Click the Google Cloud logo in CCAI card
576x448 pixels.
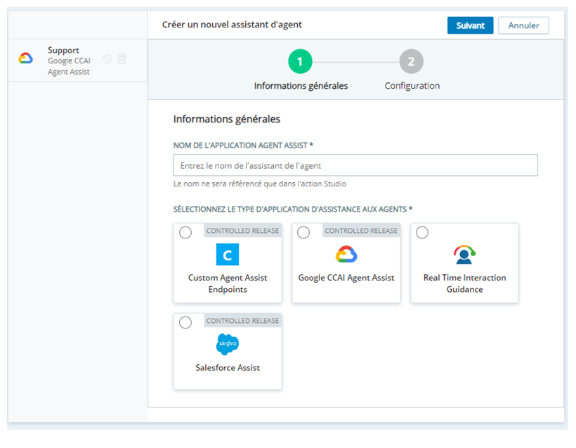(346, 254)
